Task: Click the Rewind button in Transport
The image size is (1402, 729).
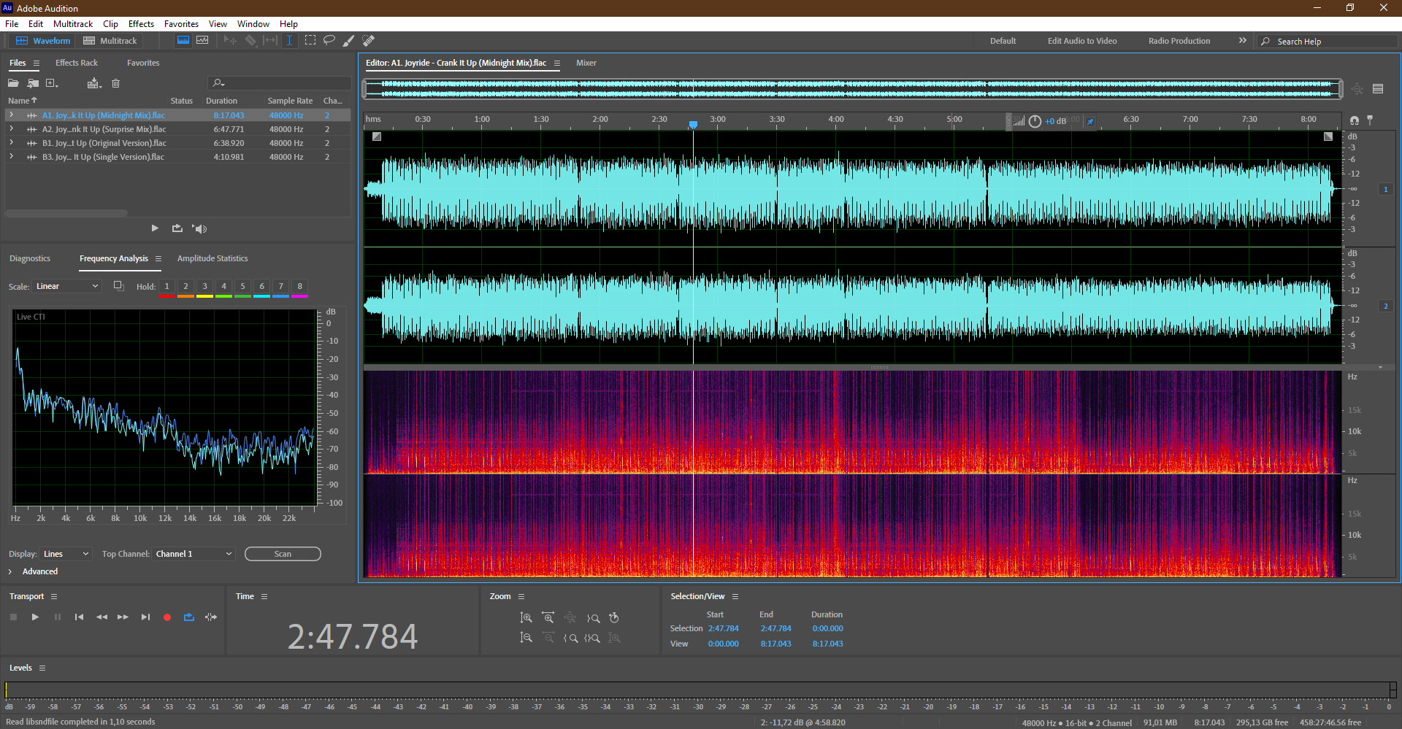Action: click(101, 617)
